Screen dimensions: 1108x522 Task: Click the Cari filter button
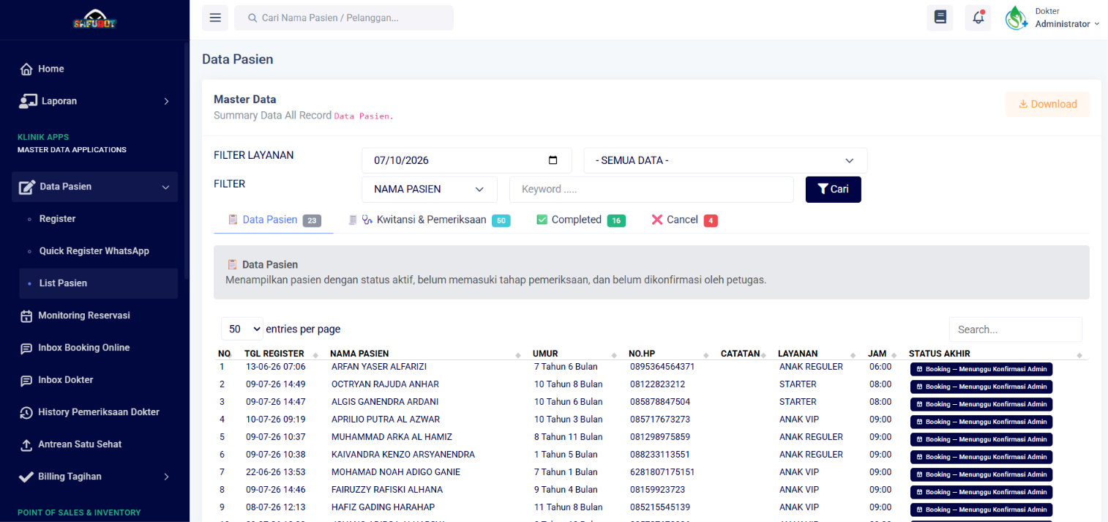834,189
